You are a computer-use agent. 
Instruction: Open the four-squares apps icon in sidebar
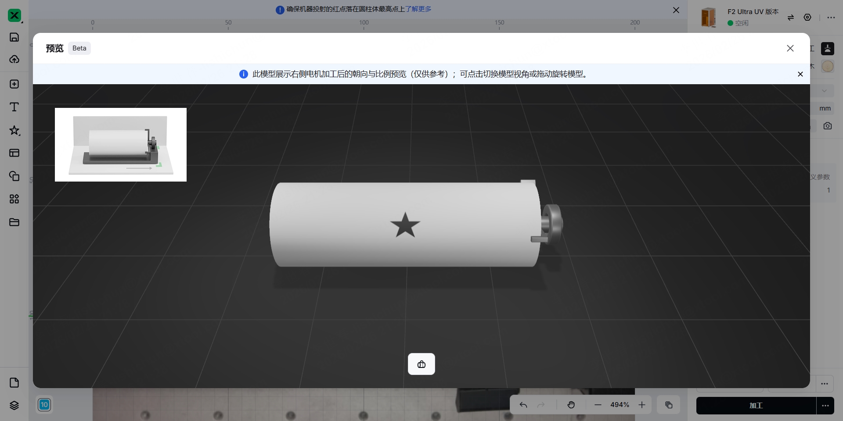click(x=14, y=199)
